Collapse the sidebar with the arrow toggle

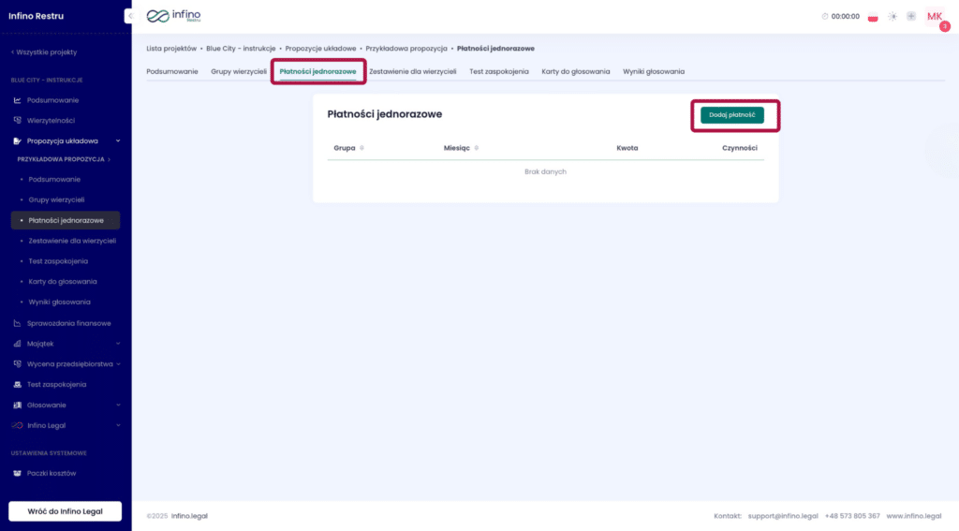pyautogui.click(x=129, y=16)
